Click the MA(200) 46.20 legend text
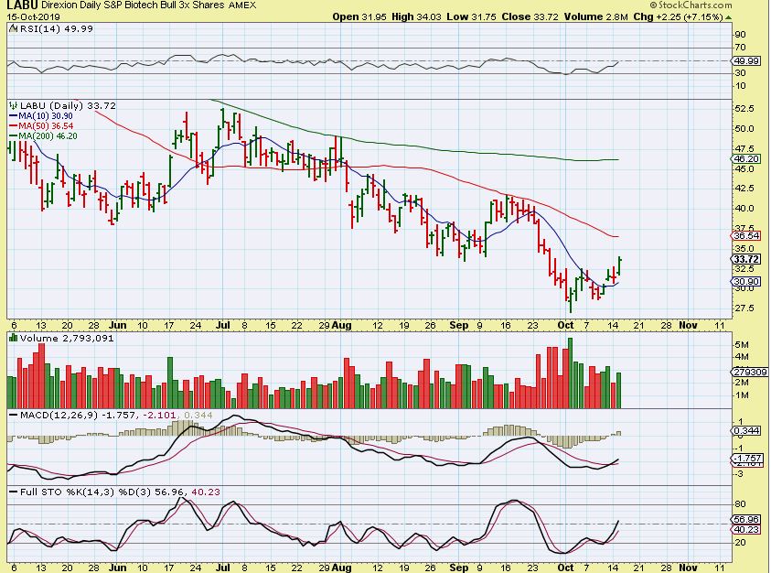This screenshot has height=573, width=771. (48, 136)
